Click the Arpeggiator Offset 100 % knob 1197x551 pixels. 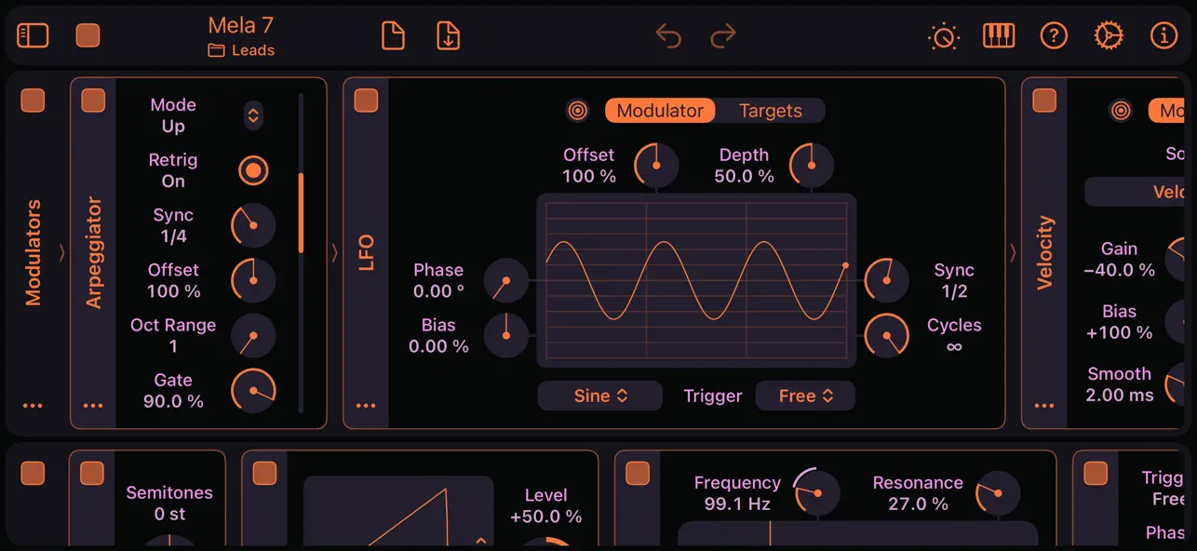[x=253, y=280]
